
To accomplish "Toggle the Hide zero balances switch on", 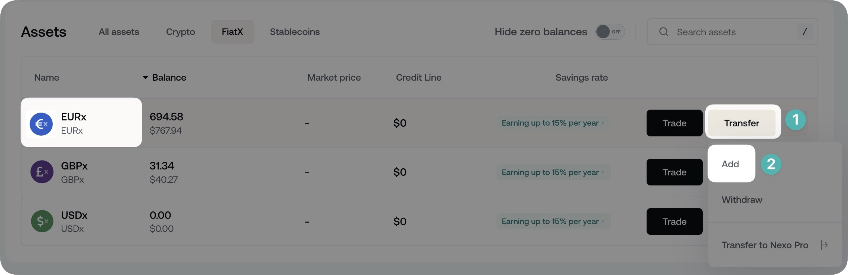I will pyautogui.click(x=609, y=32).
